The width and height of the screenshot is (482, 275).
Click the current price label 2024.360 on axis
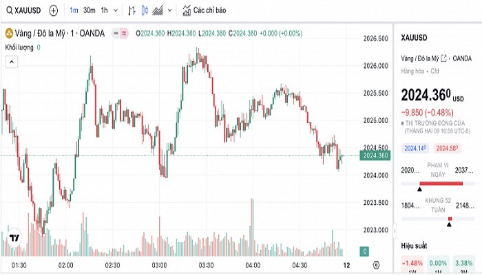(375, 155)
